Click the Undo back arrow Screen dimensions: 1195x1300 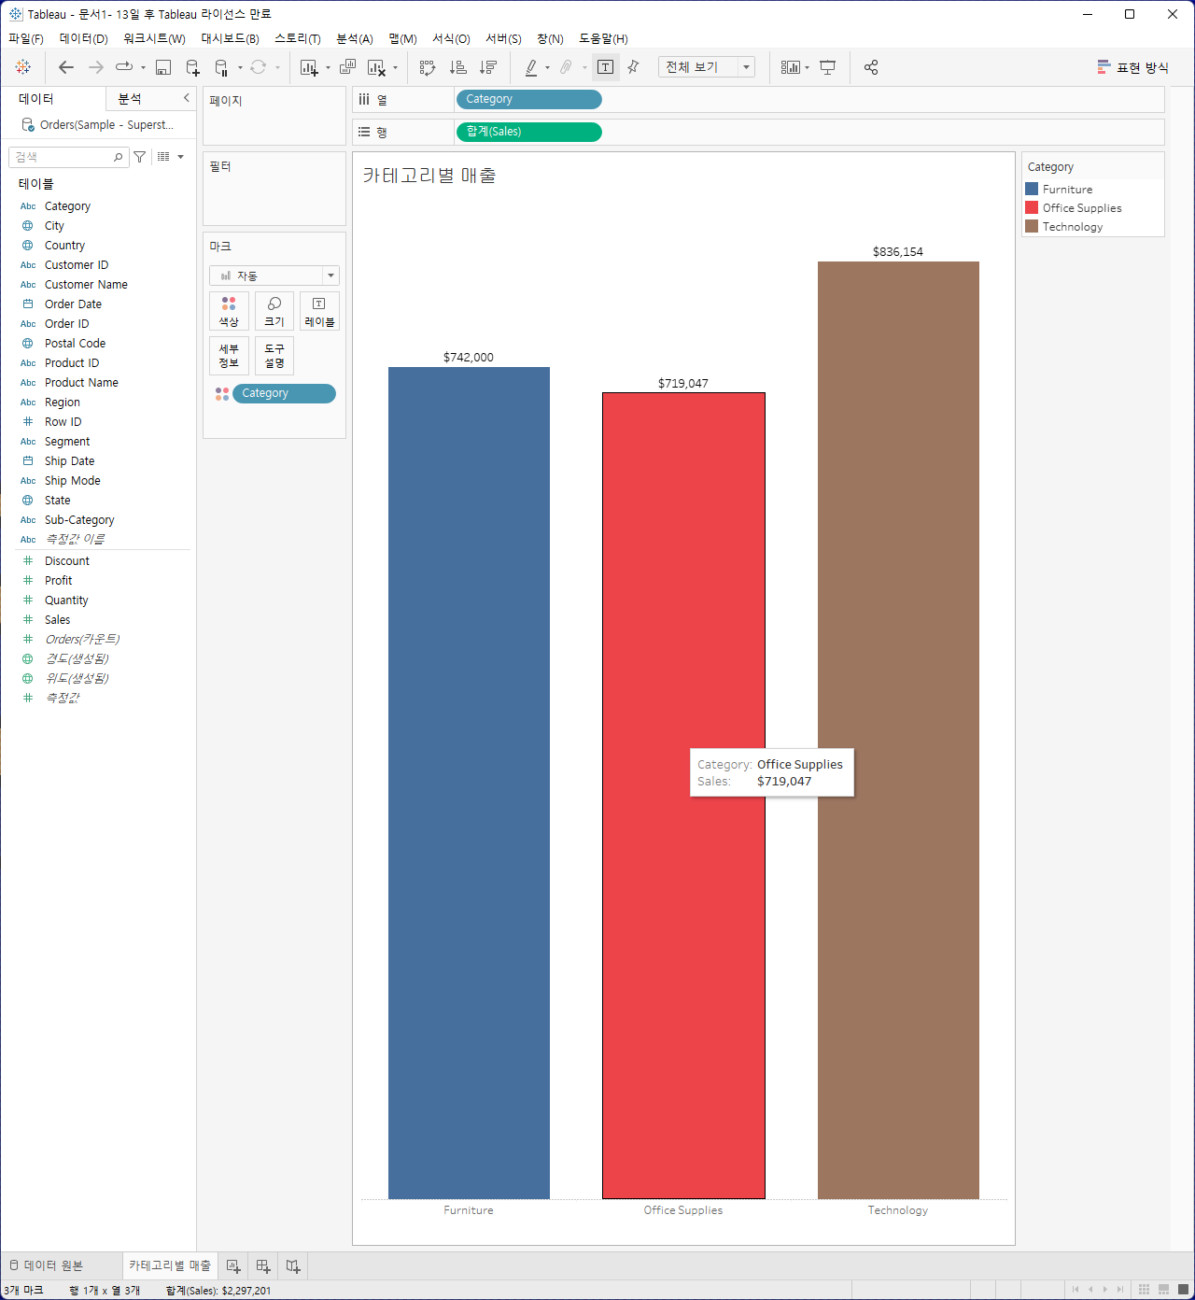(65, 67)
